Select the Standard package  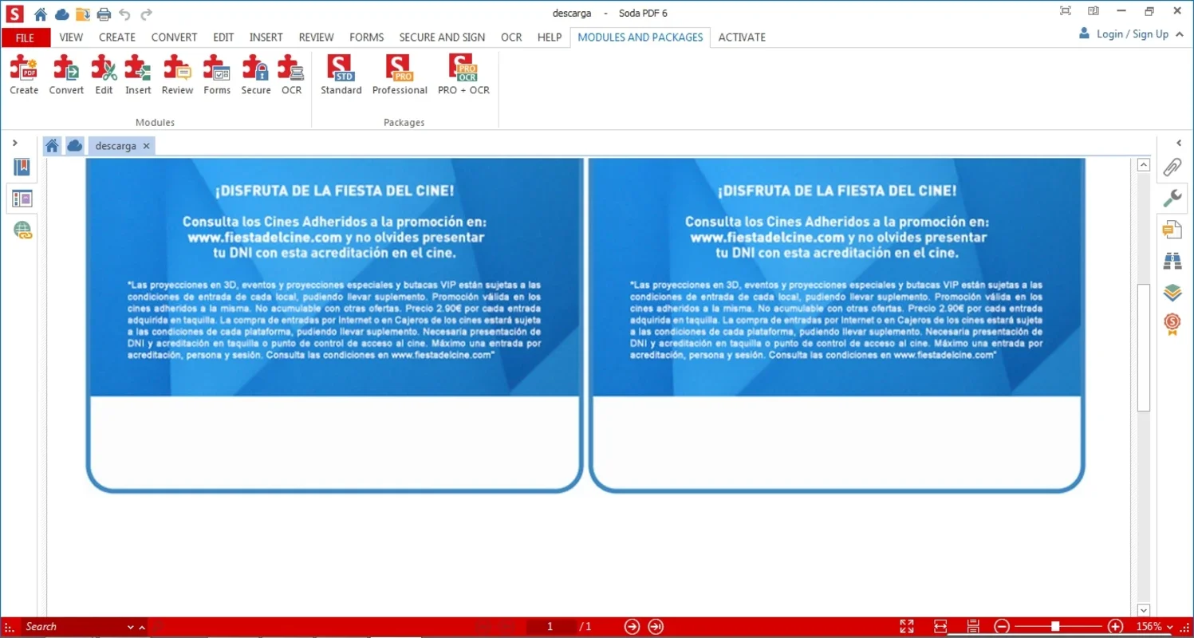pyautogui.click(x=341, y=75)
